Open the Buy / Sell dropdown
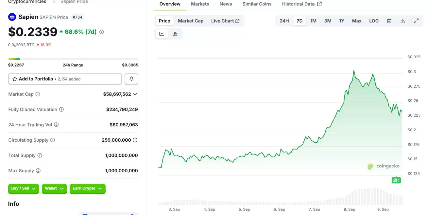This screenshot has height=215, width=427. point(24,189)
